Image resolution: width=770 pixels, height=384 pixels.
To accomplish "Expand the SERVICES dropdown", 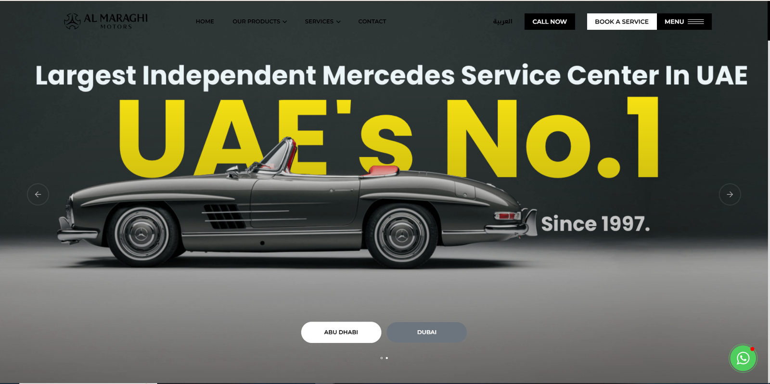I will tap(322, 22).
